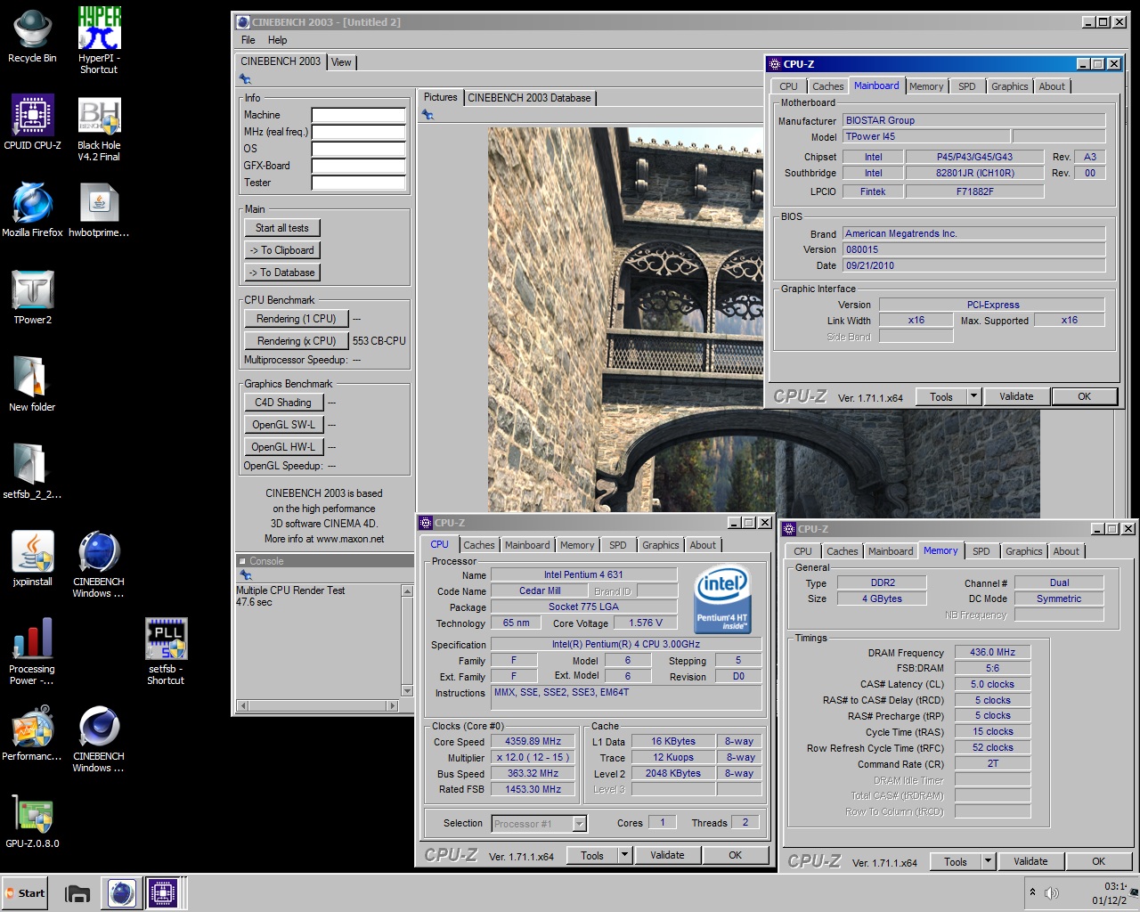Run the Rendering (1 CPU) benchmark
1140x912 pixels.
tap(297, 319)
